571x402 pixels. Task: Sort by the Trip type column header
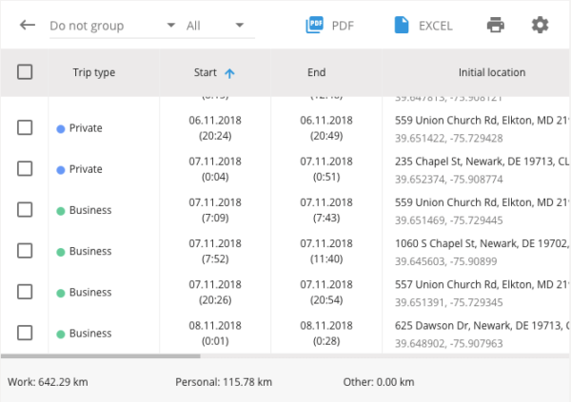[x=94, y=72]
